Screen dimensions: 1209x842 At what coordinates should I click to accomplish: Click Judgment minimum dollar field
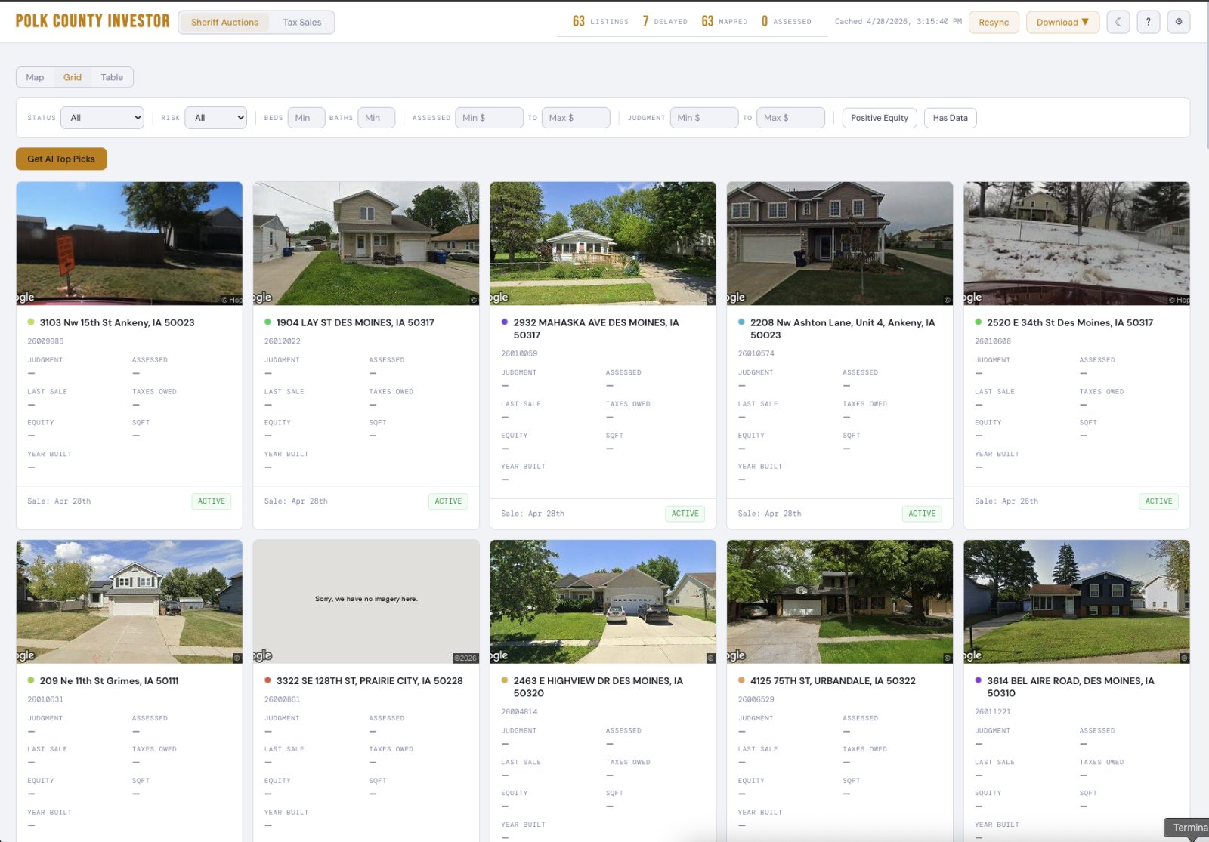(704, 118)
